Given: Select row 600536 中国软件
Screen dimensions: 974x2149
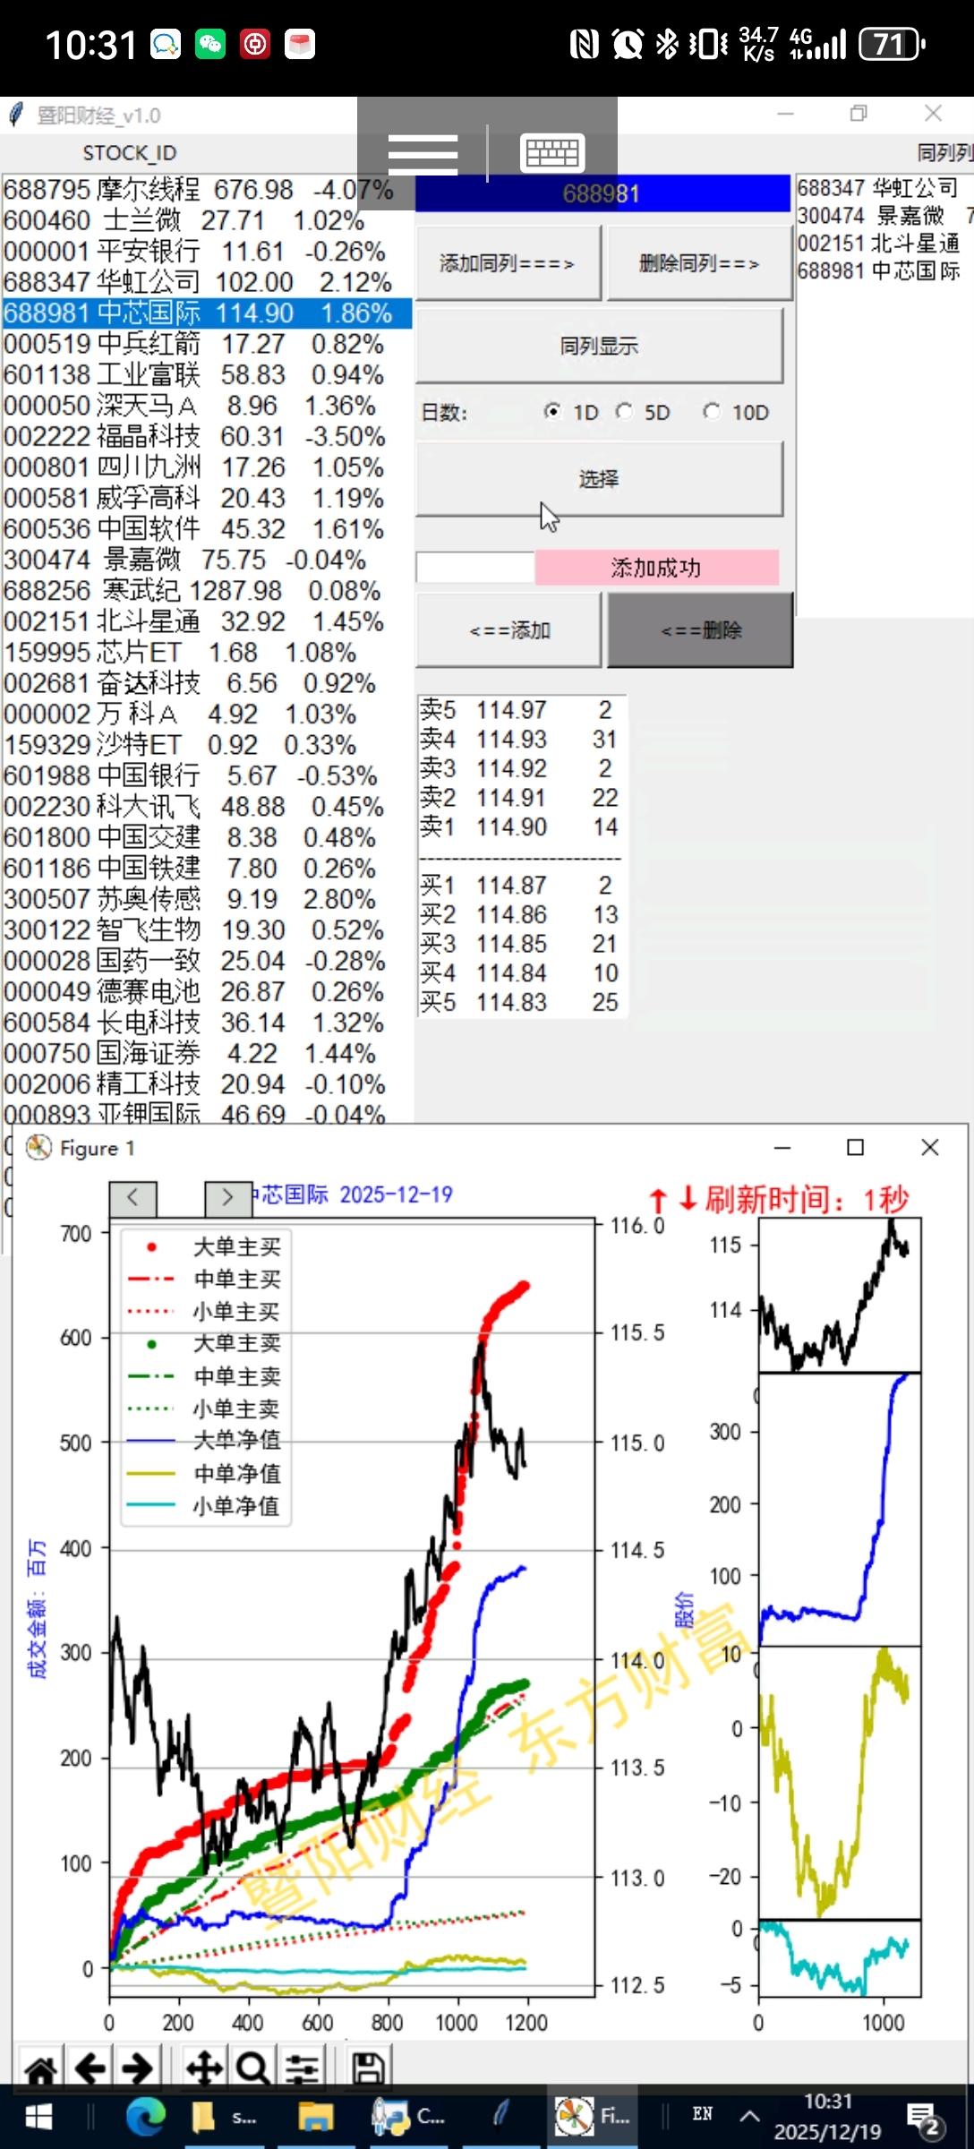Looking at the screenshot, I should (206, 529).
